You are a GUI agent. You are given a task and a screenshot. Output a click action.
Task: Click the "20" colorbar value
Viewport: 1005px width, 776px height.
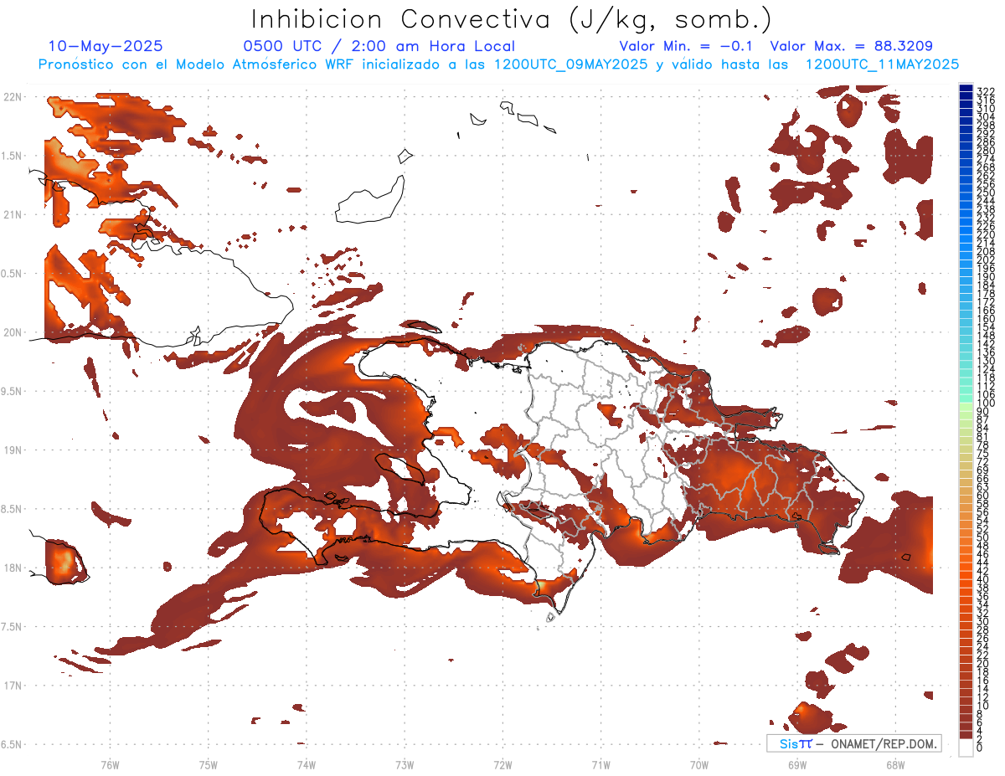coord(983,663)
